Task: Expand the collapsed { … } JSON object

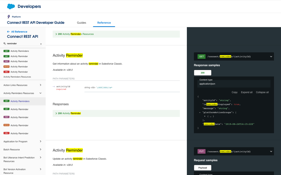Action: click(x=205, y=116)
